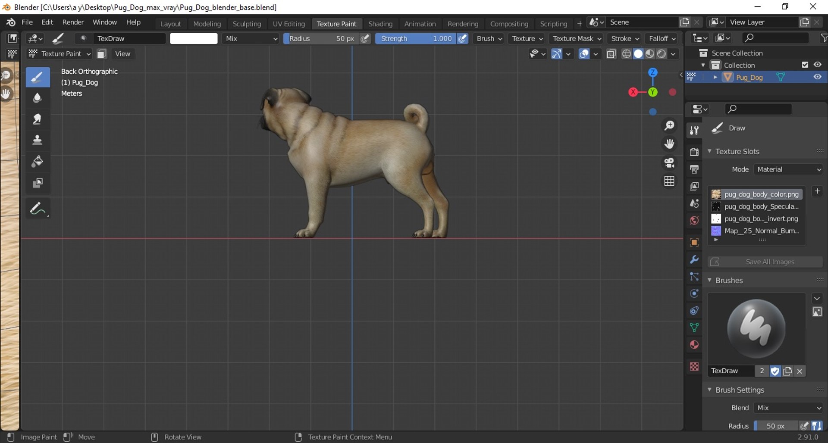Open the Particles properties tab

(x=694, y=277)
